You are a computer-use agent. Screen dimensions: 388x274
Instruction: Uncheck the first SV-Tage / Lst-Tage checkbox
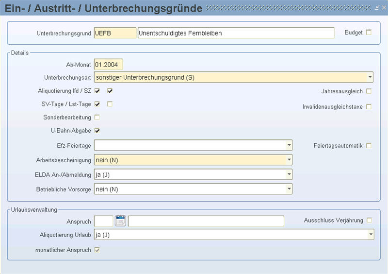tap(97, 104)
